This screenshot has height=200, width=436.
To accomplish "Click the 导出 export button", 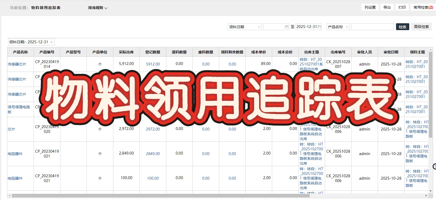I will pyautogui.click(x=387, y=7).
